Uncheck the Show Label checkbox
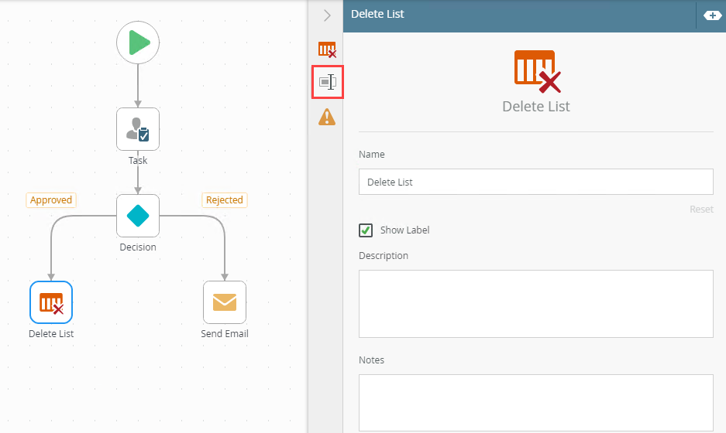The image size is (726, 433). point(366,230)
